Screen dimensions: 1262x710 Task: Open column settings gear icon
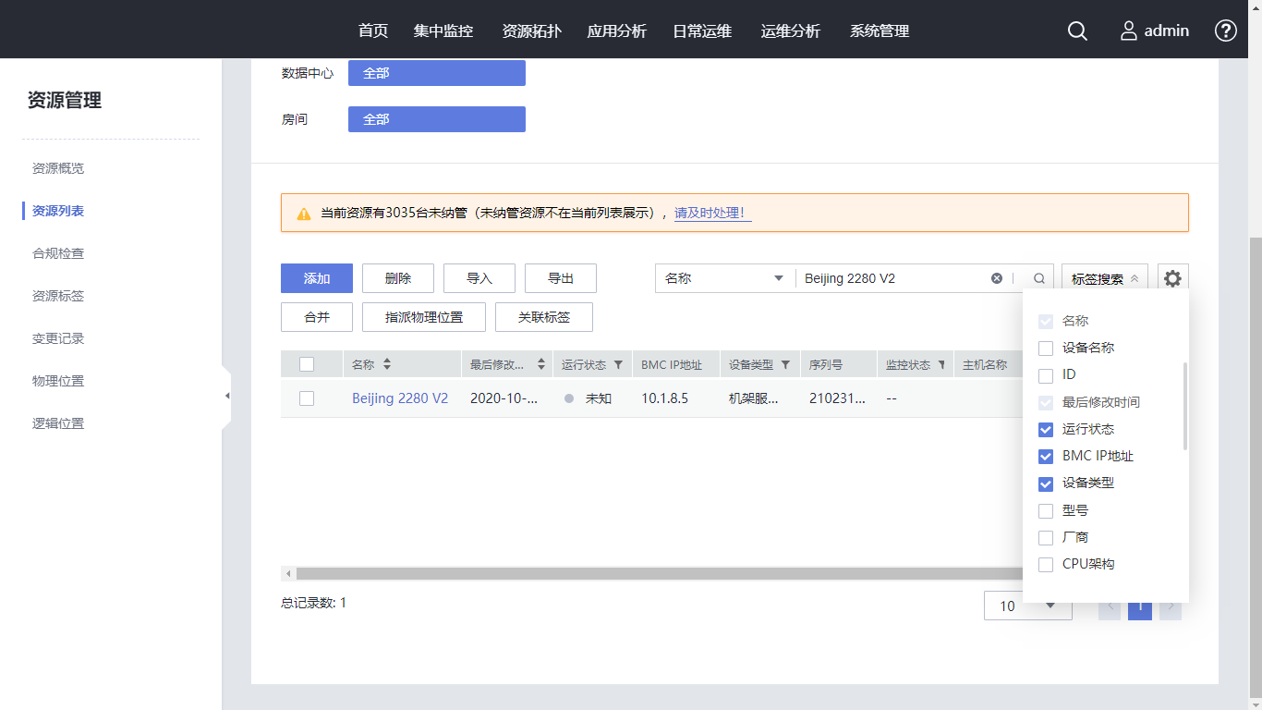[1172, 278]
